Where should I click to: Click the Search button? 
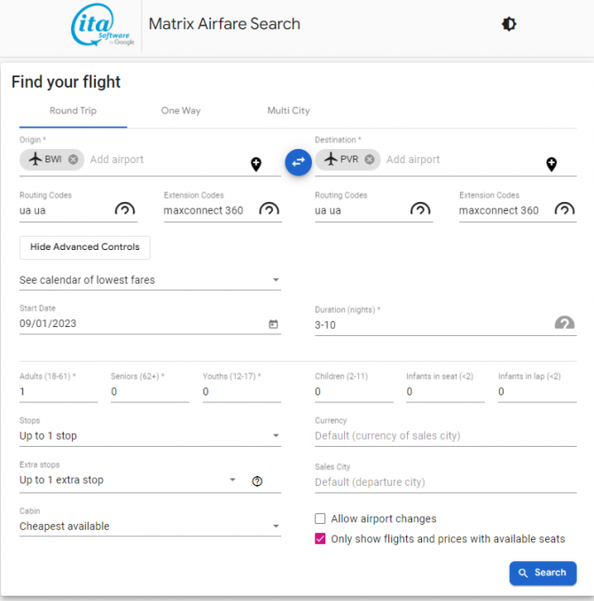(543, 573)
